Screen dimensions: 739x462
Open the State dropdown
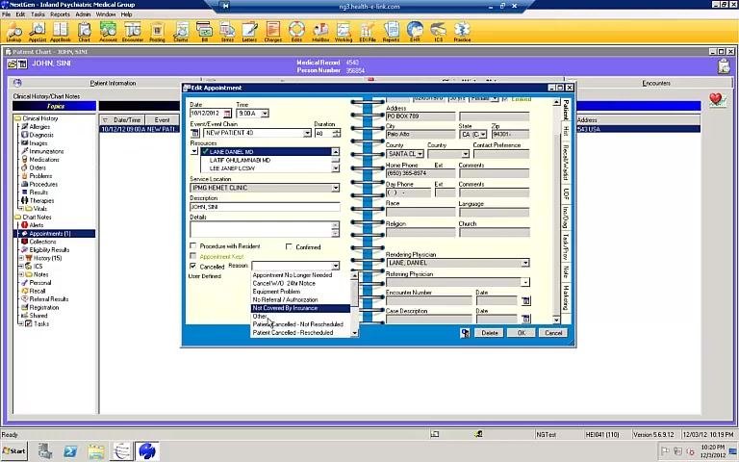coord(483,135)
